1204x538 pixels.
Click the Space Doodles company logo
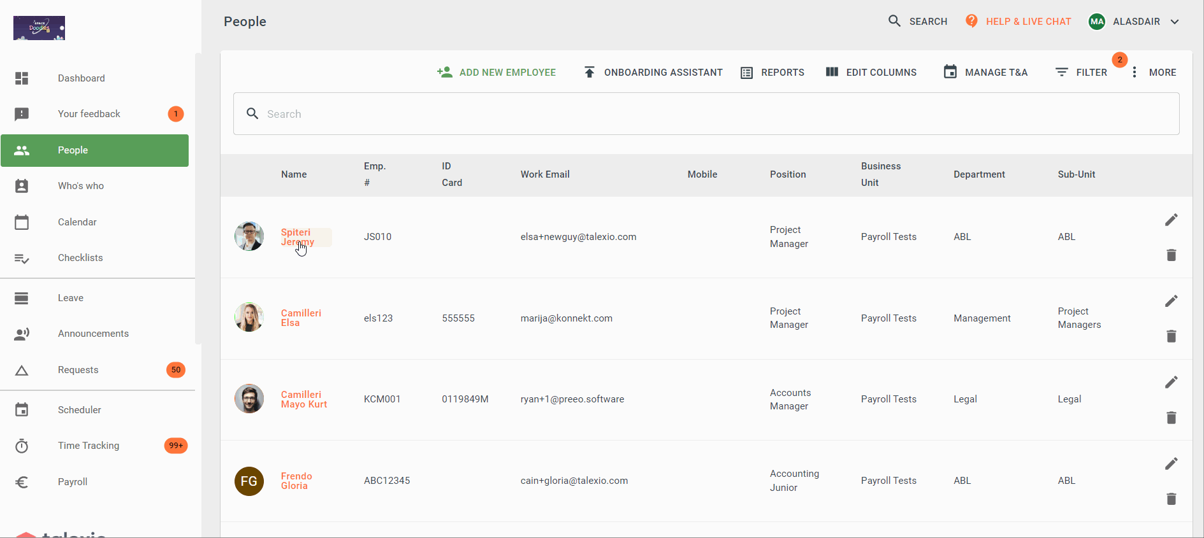point(39,28)
